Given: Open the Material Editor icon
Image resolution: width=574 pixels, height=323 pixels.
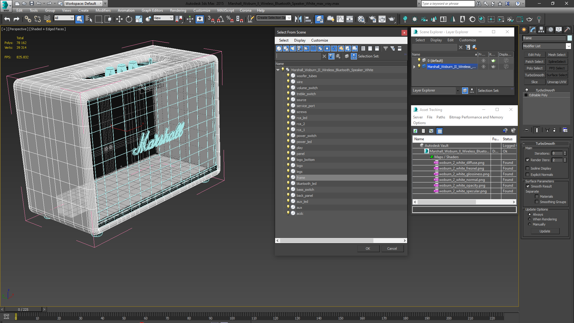Looking at the screenshot, I should click(361, 19).
